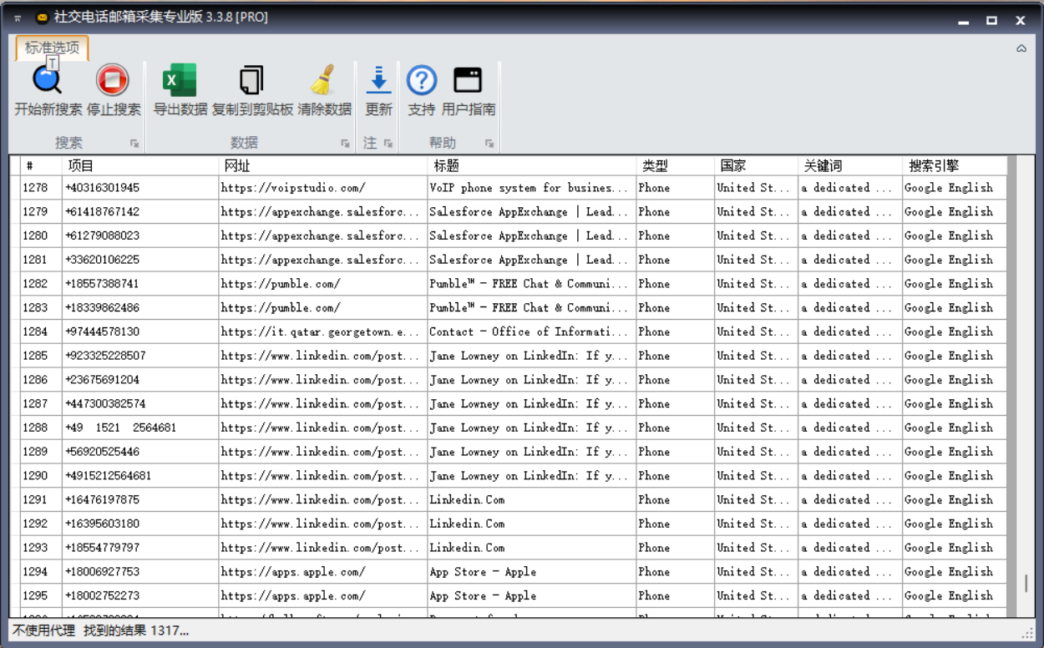The height and width of the screenshot is (648, 1044).
Task: Copy results with 复制到剪贴板
Action: (x=252, y=90)
